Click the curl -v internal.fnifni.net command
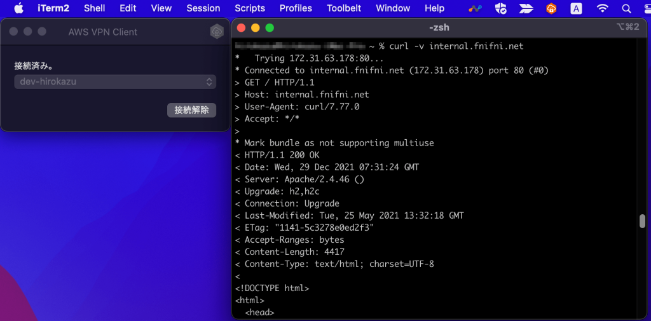This screenshot has width=651, height=321. pyautogui.click(x=456, y=46)
